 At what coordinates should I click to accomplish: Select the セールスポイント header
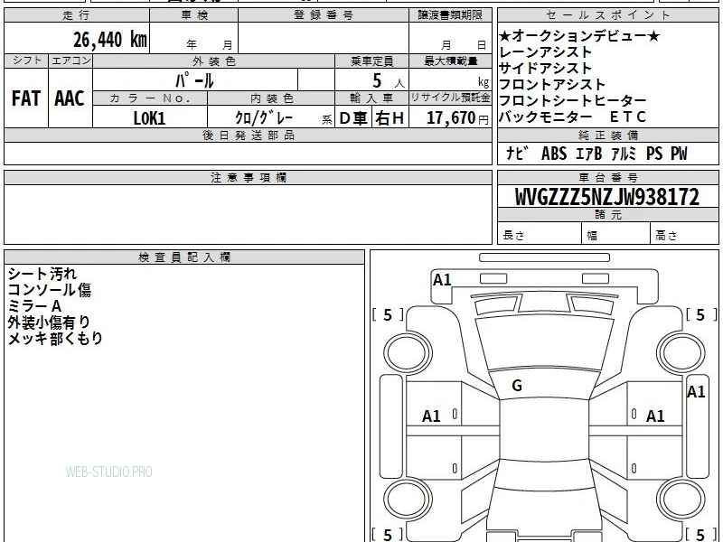point(607,15)
